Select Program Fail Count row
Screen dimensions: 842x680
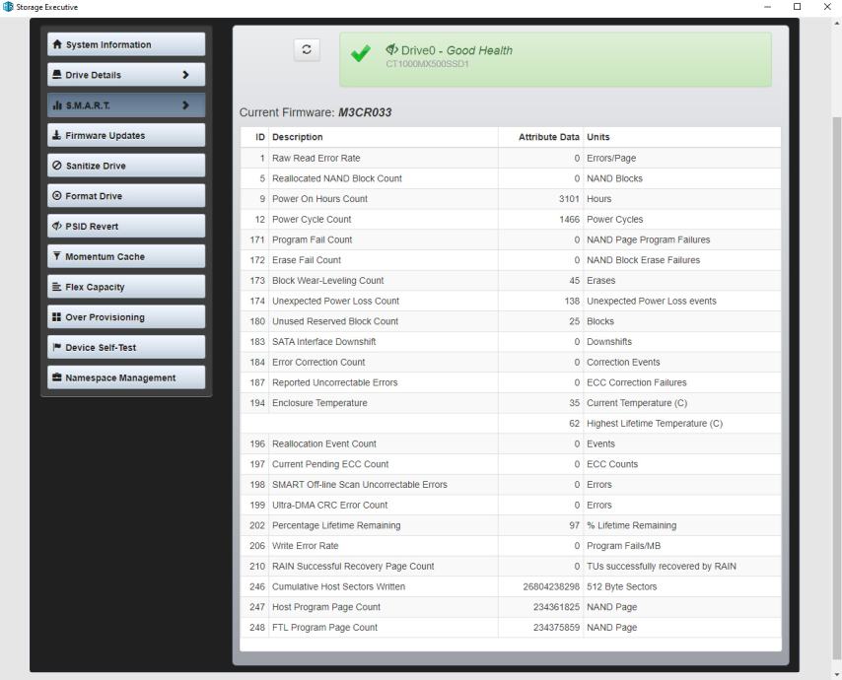(x=510, y=239)
